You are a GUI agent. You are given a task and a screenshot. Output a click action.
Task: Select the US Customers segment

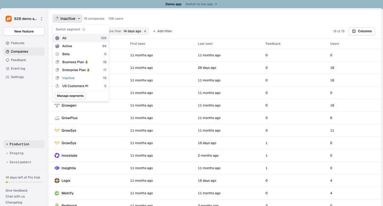(80, 86)
